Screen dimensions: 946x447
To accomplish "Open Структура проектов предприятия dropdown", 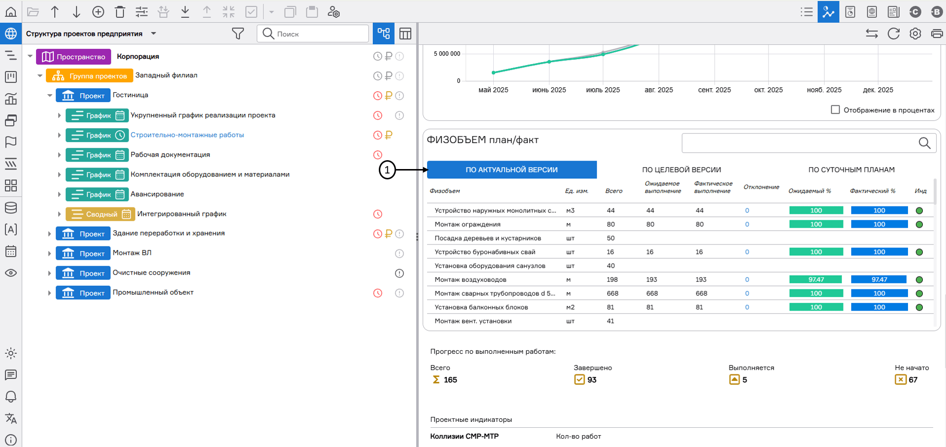I will point(153,34).
